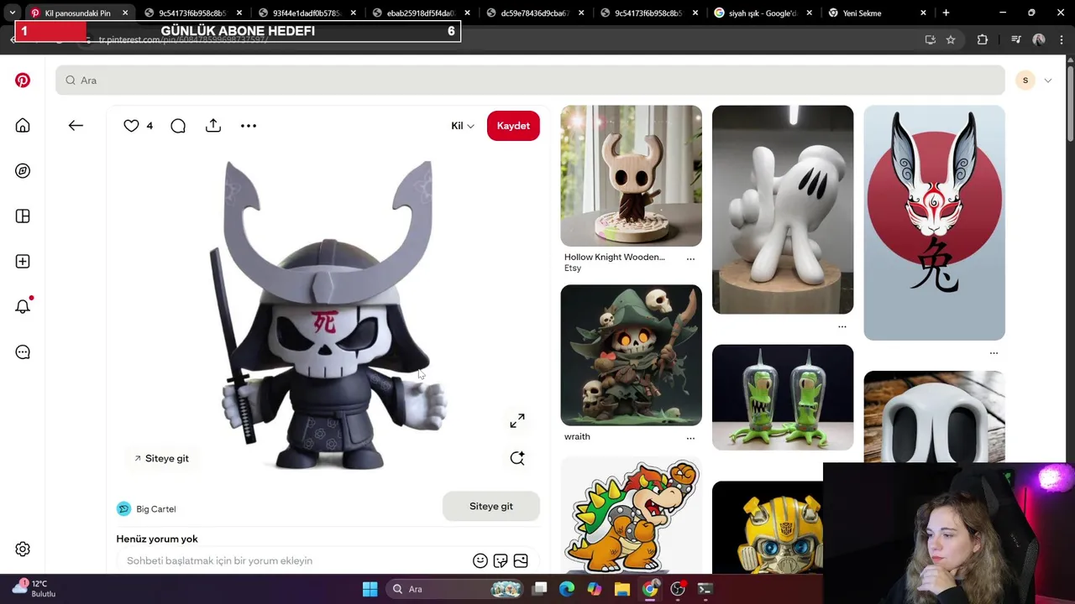Screen dimensions: 1075x604
Task: Open messages chat bubble icon in sidebar
Action: pos(23,352)
